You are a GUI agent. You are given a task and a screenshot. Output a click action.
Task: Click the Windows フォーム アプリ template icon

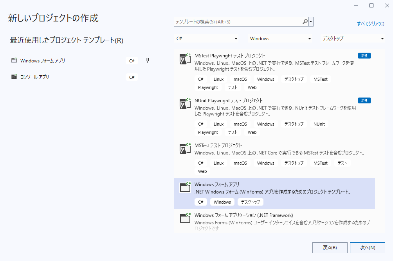pyautogui.click(x=185, y=187)
